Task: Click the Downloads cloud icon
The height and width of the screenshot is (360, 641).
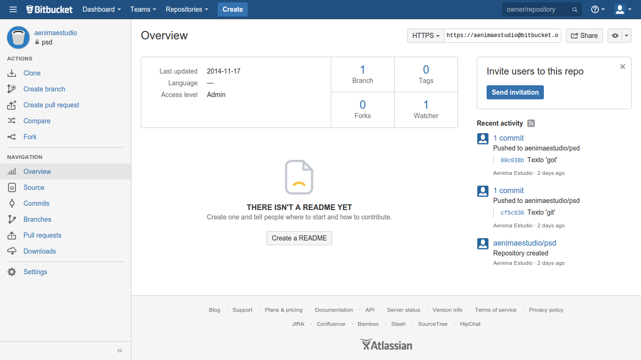Action: [12, 251]
